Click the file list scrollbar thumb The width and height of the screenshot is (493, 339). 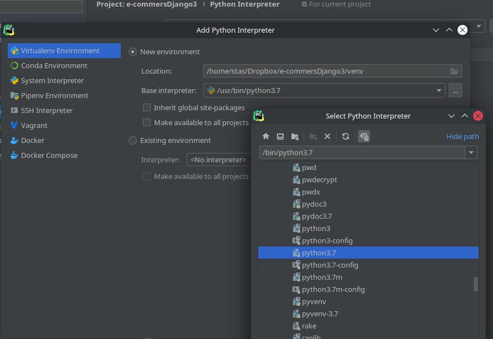click(x=476, y=284)
